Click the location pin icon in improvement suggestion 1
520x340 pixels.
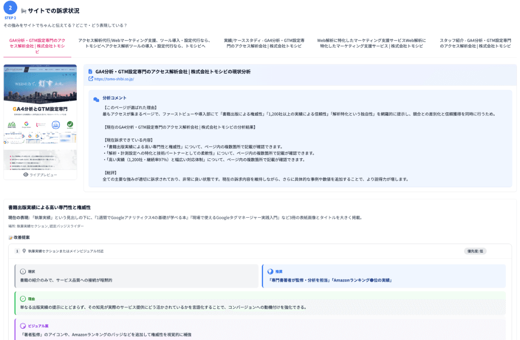point(23,250)
